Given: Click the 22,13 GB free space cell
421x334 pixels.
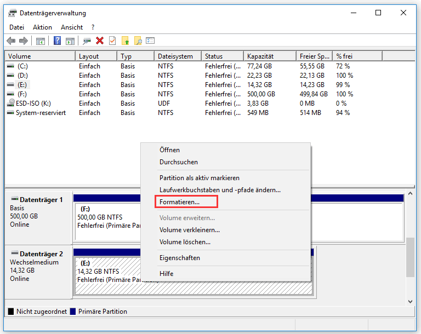Looking at the screenshot, I should coord(312,76).
